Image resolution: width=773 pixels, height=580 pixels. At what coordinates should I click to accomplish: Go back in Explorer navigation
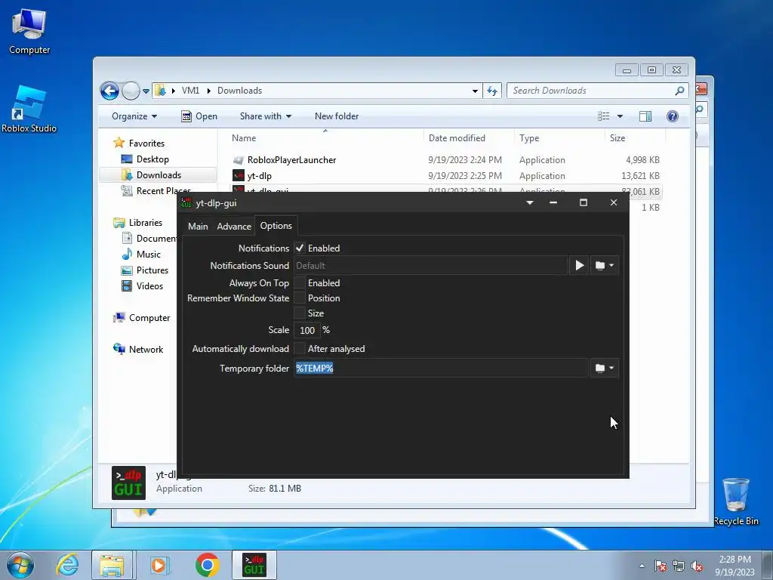109,91
